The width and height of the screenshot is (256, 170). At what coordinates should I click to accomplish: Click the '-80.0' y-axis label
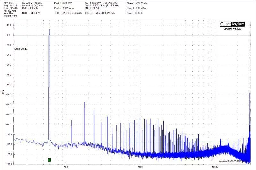click(x=8, y=115)
